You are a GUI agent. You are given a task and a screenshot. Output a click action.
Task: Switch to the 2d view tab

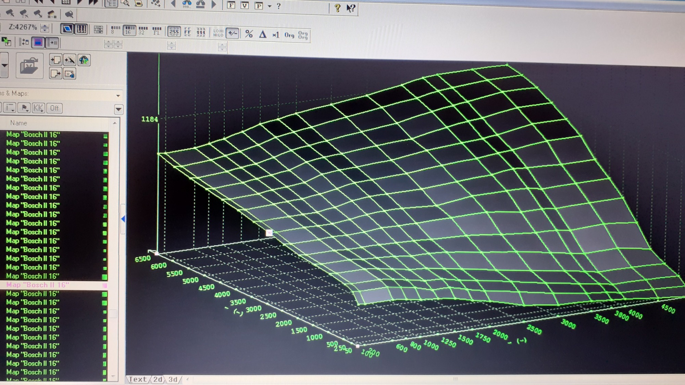click(158, 379)
